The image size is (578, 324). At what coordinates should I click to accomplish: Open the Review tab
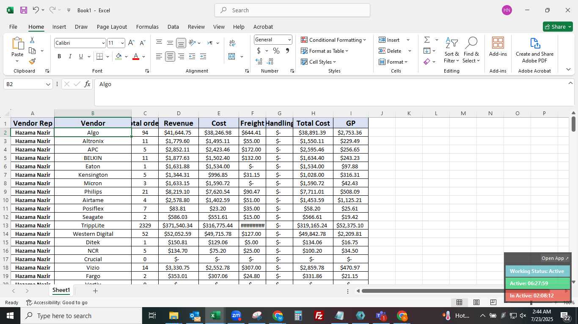[x=196, y=27]
